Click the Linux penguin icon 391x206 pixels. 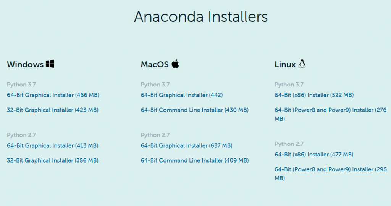click(x=302, y=64)
